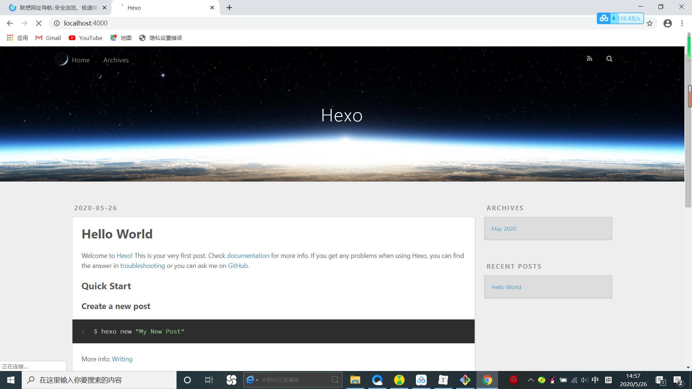This screenshot has height=389, width=692.
Task: Go back to previous page
Action: [x=10, y=23]
